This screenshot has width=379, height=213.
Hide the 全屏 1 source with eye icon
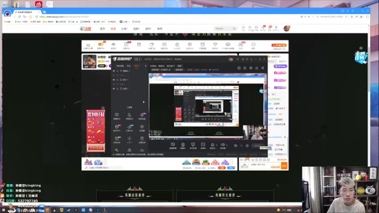(114, 89)
